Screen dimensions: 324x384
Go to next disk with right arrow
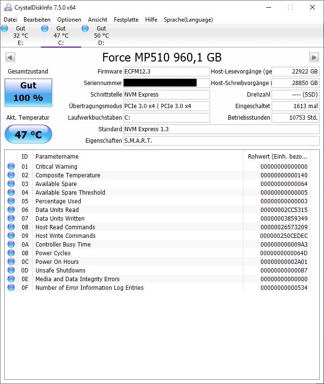(314, 58)
